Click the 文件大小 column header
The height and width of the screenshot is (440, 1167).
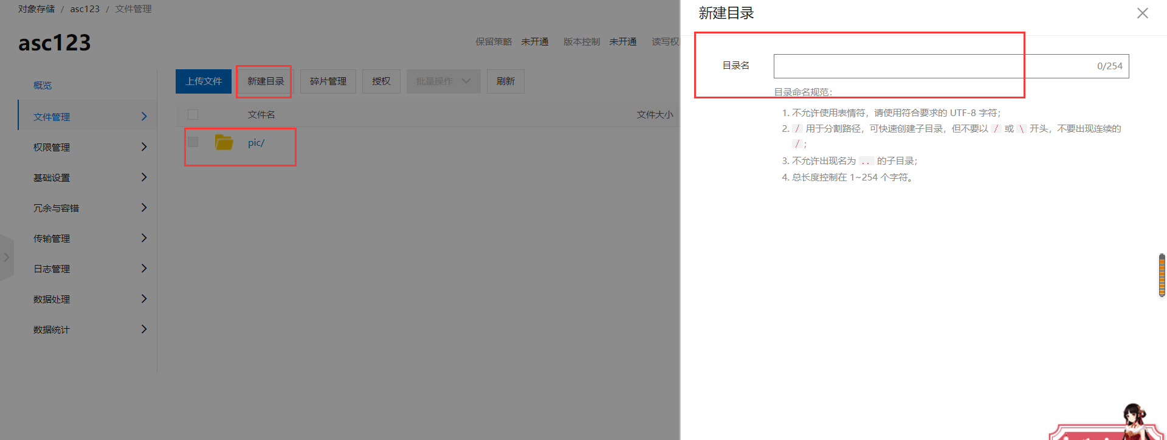click(x=655, y=115)
